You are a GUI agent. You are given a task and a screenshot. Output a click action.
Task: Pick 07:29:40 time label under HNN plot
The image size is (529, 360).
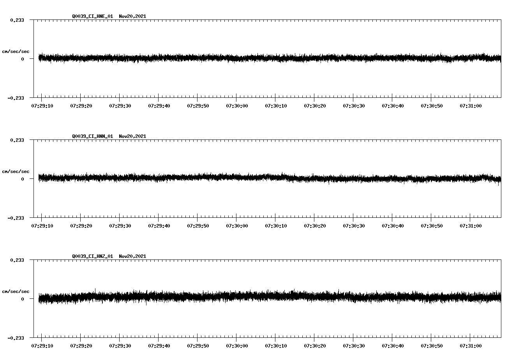pyautogui.click(x=159, y=226)
